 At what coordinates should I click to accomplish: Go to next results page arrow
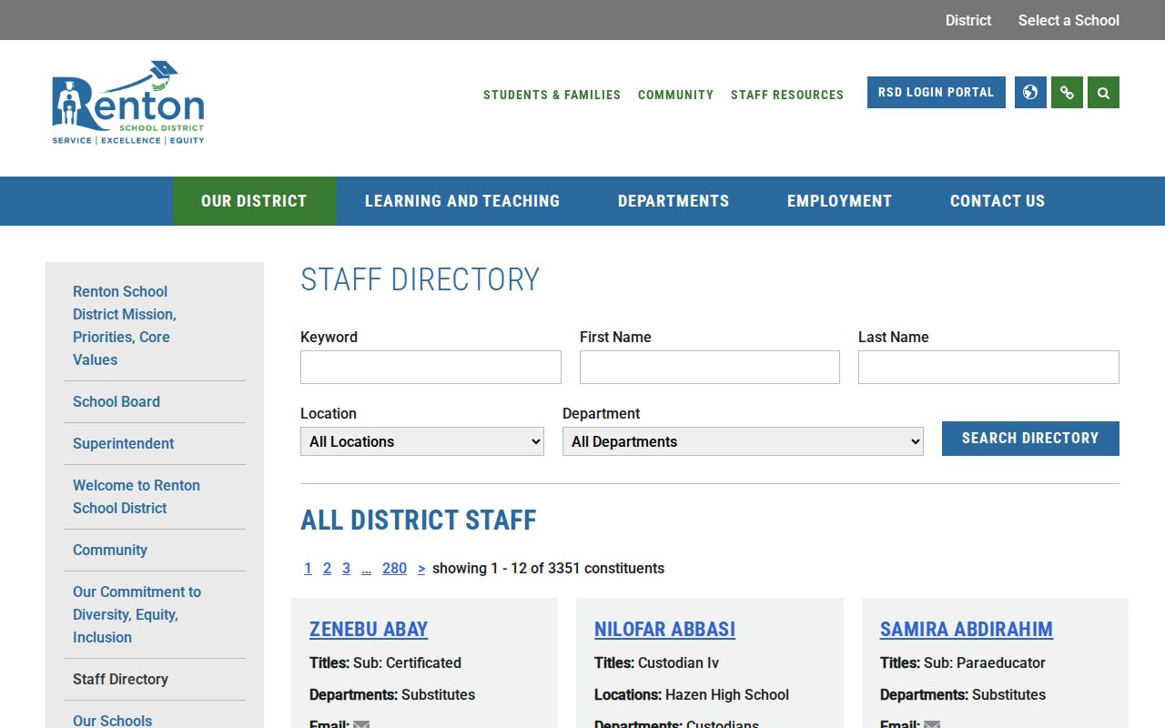[421, 568]
